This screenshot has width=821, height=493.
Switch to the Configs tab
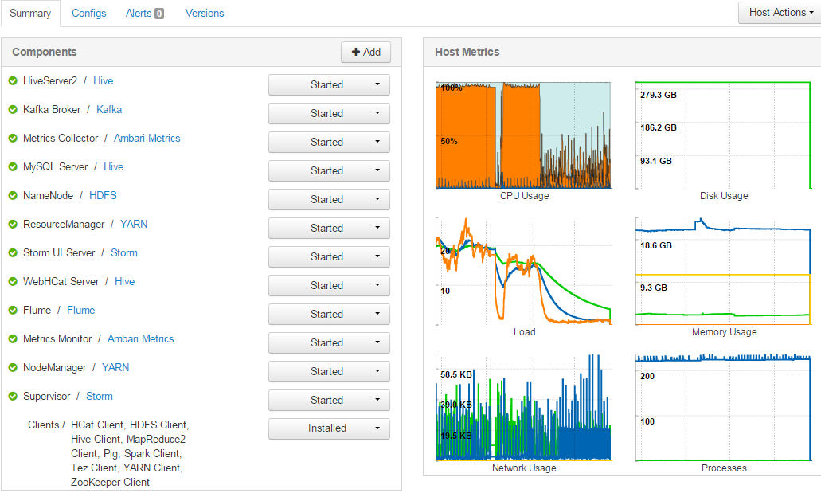88,13
